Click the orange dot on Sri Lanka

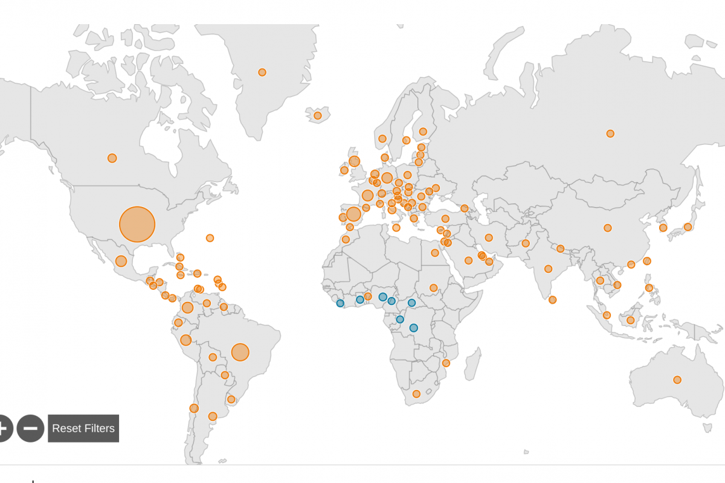click(553, 299)
